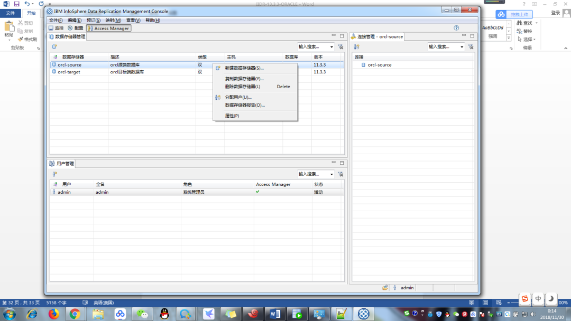
Task: Open the 映射(M) menu
Action: click(x=113, y=21)
